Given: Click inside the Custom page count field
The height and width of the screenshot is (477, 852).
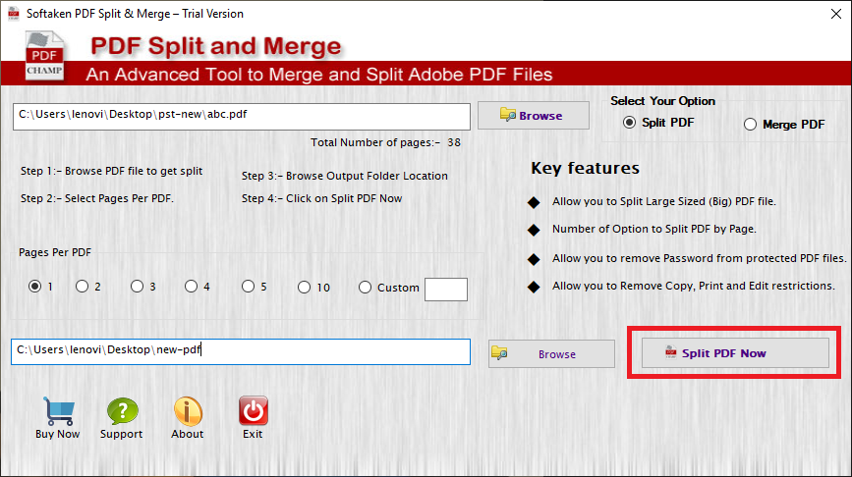Looking at the screenshot, I should [x=445, y=290].
